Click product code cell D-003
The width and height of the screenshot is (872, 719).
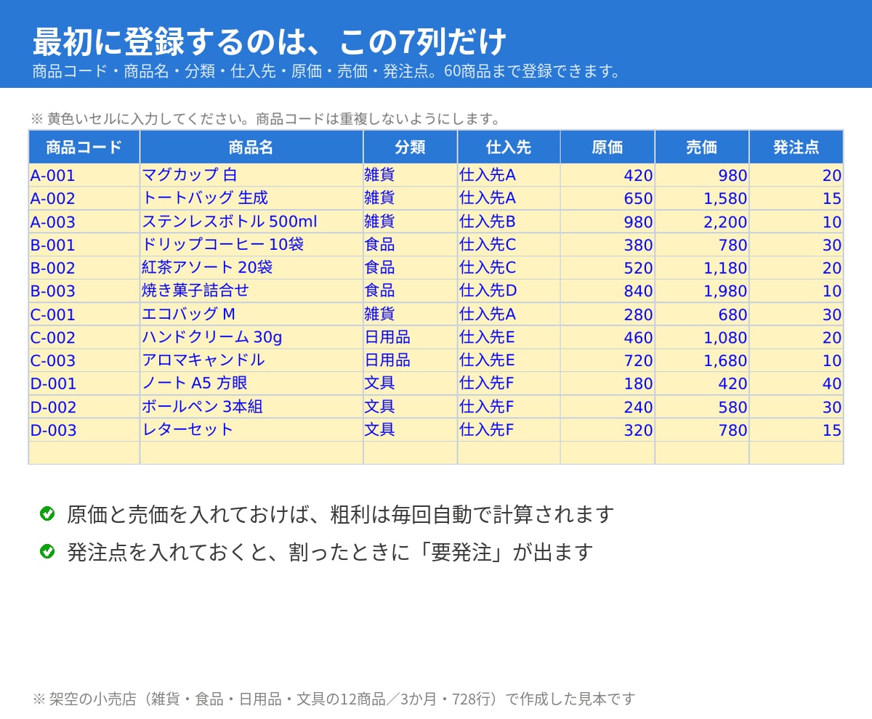tap(84, 430)
